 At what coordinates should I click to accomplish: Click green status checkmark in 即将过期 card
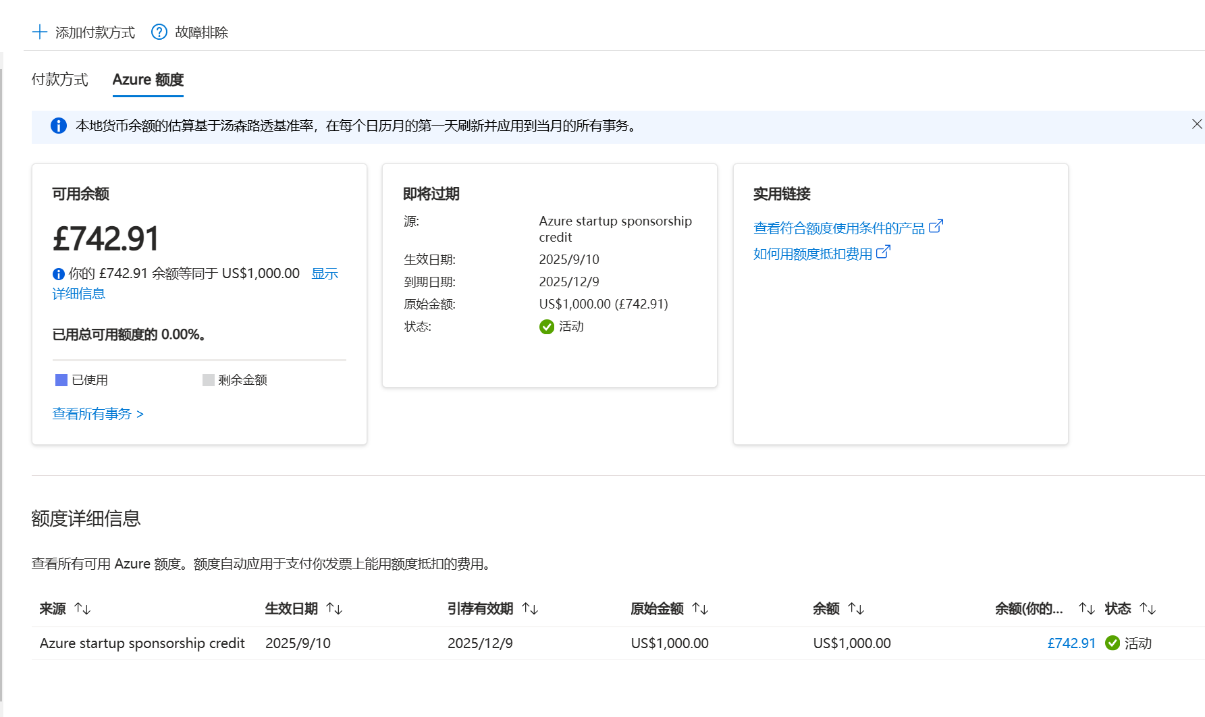547,327
